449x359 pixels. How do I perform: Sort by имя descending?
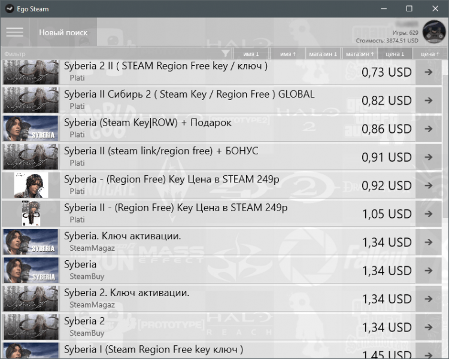coord(251,54)
